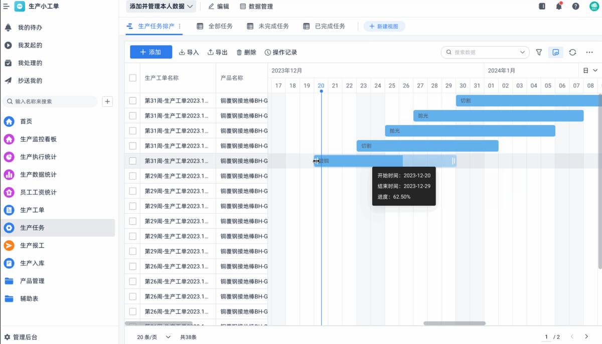Click the blue 添加 button
Screen dimensions: 602x344
(x=150, y=52)
